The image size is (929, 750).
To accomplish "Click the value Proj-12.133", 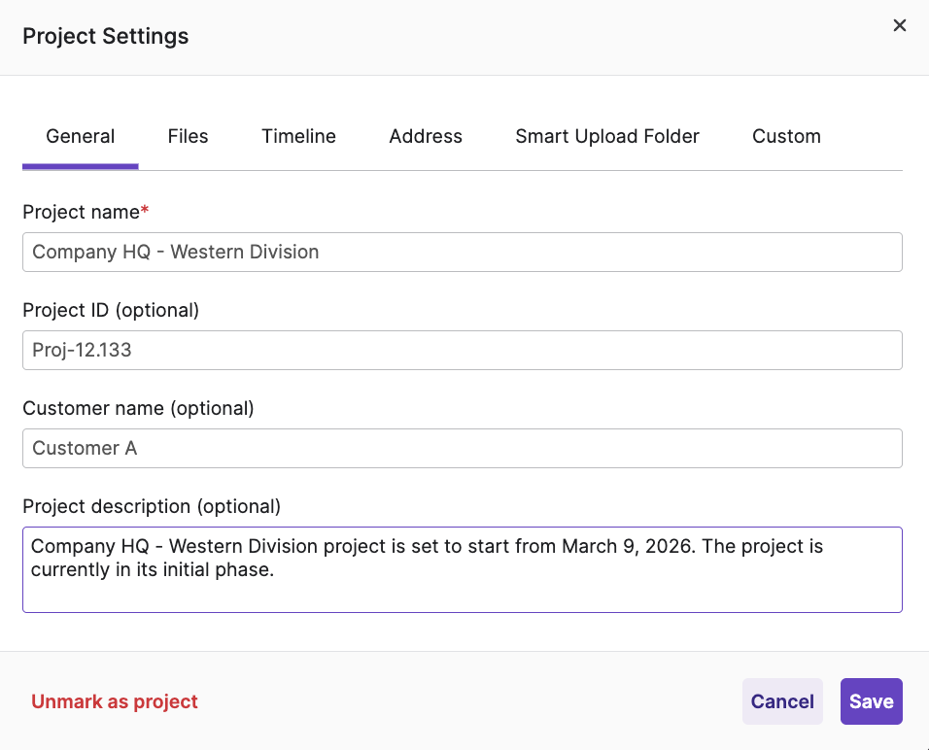I will click(x=82, y=350).
